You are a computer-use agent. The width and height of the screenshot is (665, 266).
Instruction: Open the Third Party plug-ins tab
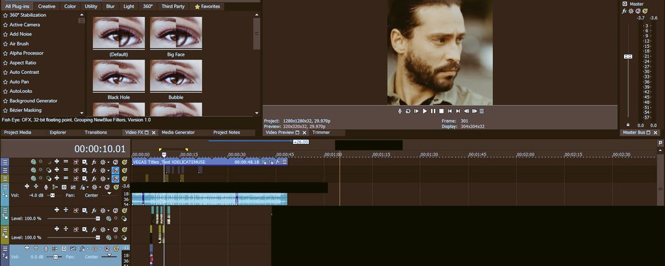coord(173,6)
